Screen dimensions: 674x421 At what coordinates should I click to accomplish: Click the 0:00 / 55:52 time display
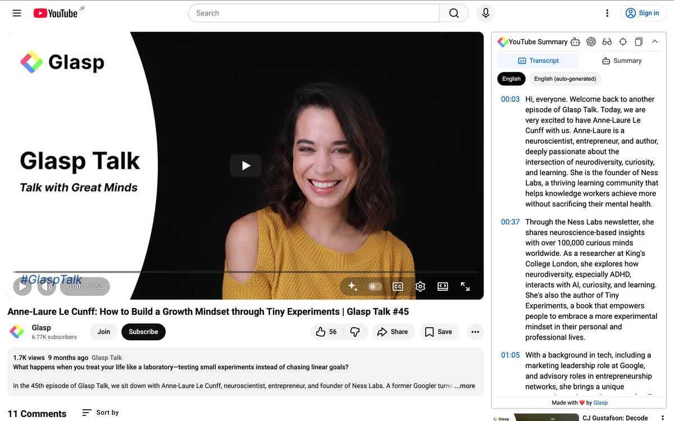pyautogui.click(x=85, y=286)
